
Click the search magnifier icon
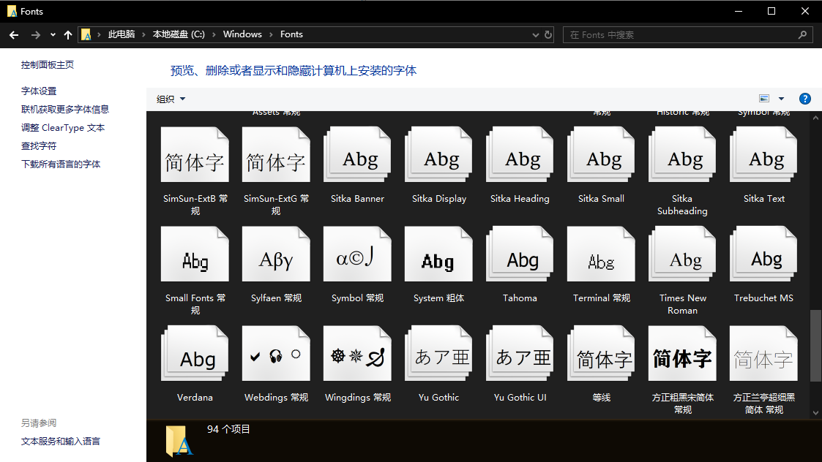(x=802, y=34)
